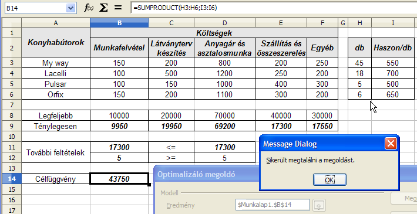The image size is (417, 214).
Task: Click the cell with 9950
Action: click(119, 126)
